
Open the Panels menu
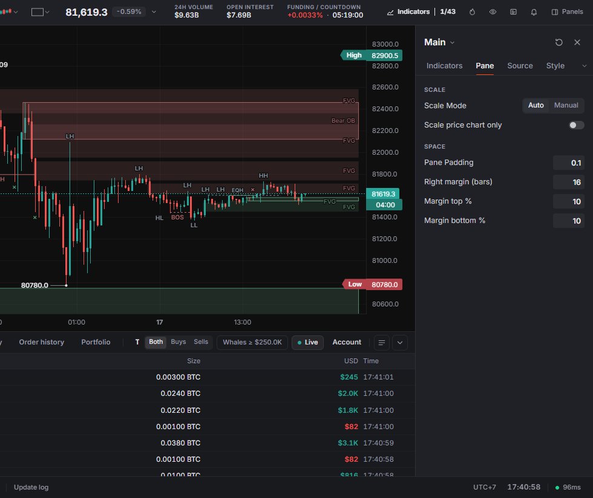pos(568,11)
